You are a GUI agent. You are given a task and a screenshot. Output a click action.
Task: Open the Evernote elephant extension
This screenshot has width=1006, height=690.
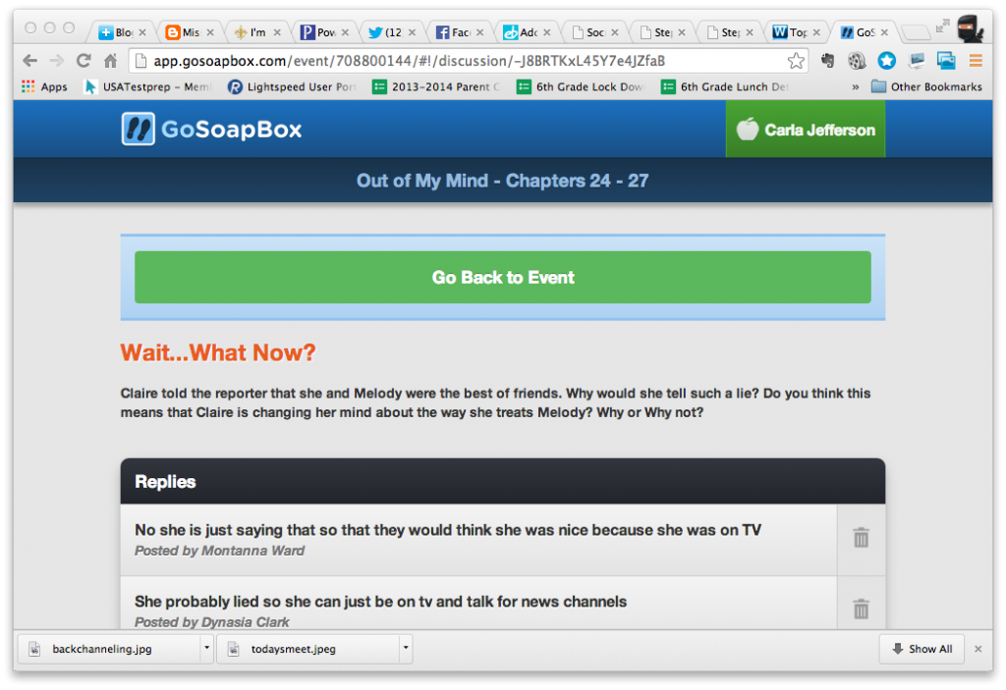pos(827,61)
